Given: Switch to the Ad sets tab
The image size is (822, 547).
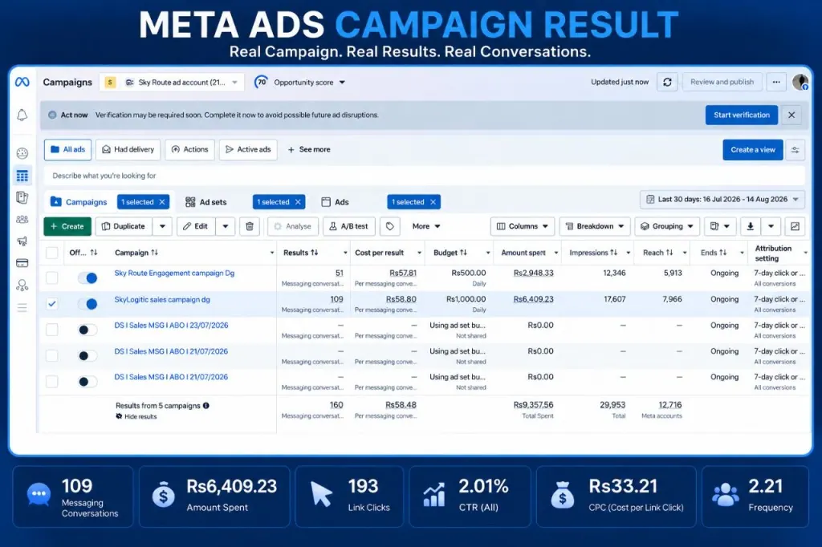Looking at the screenshot, I should 205,202.
